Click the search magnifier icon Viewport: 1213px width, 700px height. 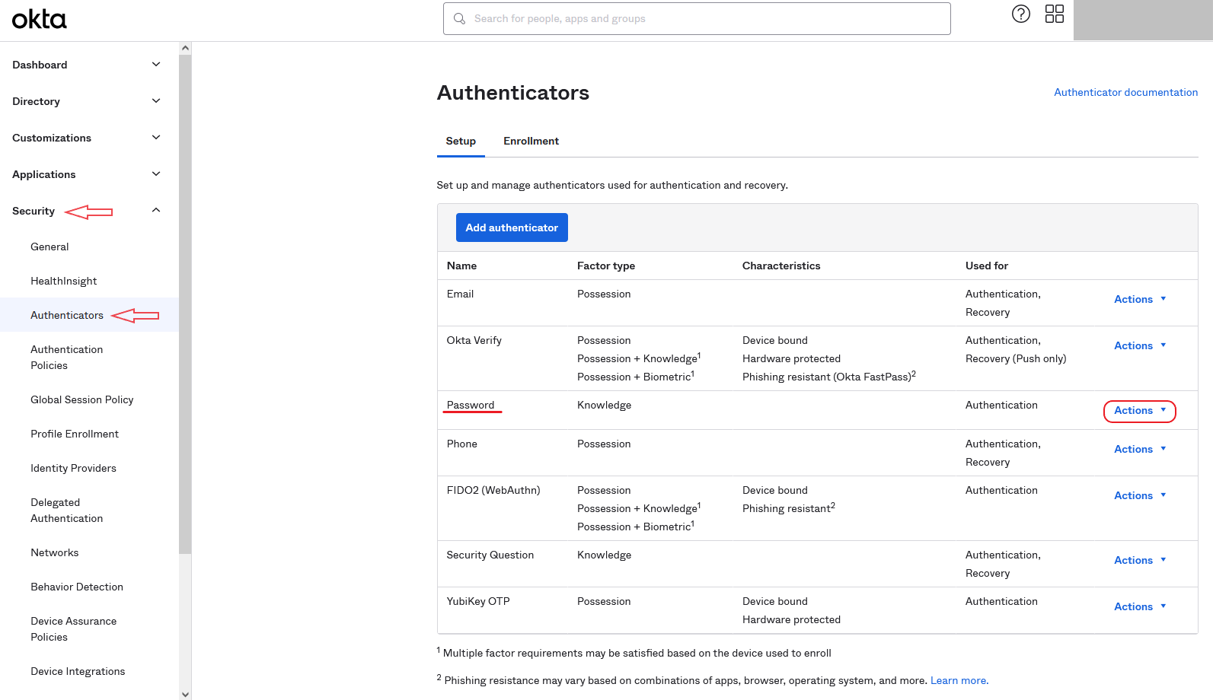tap(459, 18)
